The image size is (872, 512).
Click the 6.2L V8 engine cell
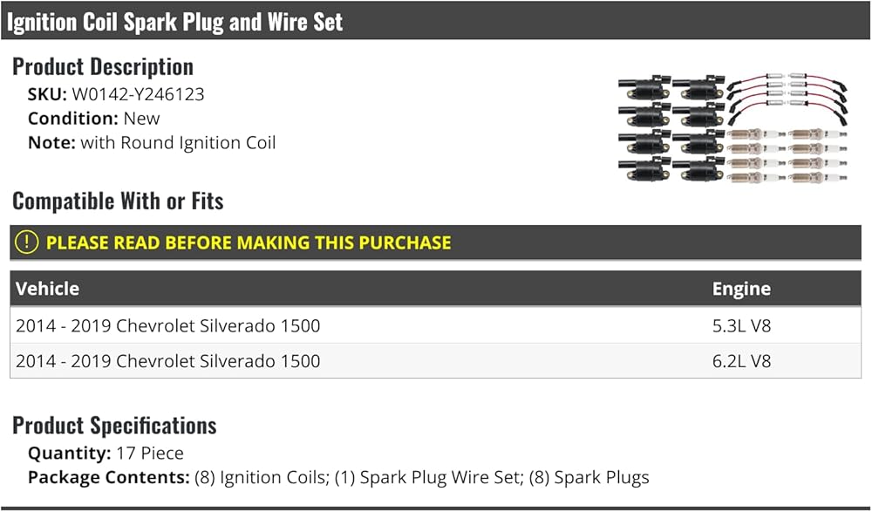(741, 360)
